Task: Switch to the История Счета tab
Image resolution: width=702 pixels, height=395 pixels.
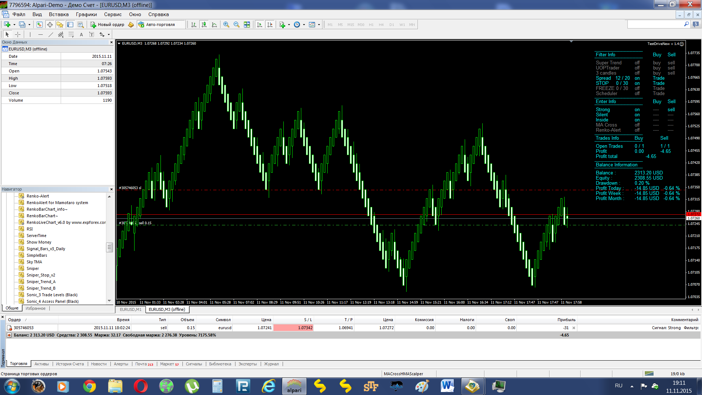Action: tap(70, 364)
